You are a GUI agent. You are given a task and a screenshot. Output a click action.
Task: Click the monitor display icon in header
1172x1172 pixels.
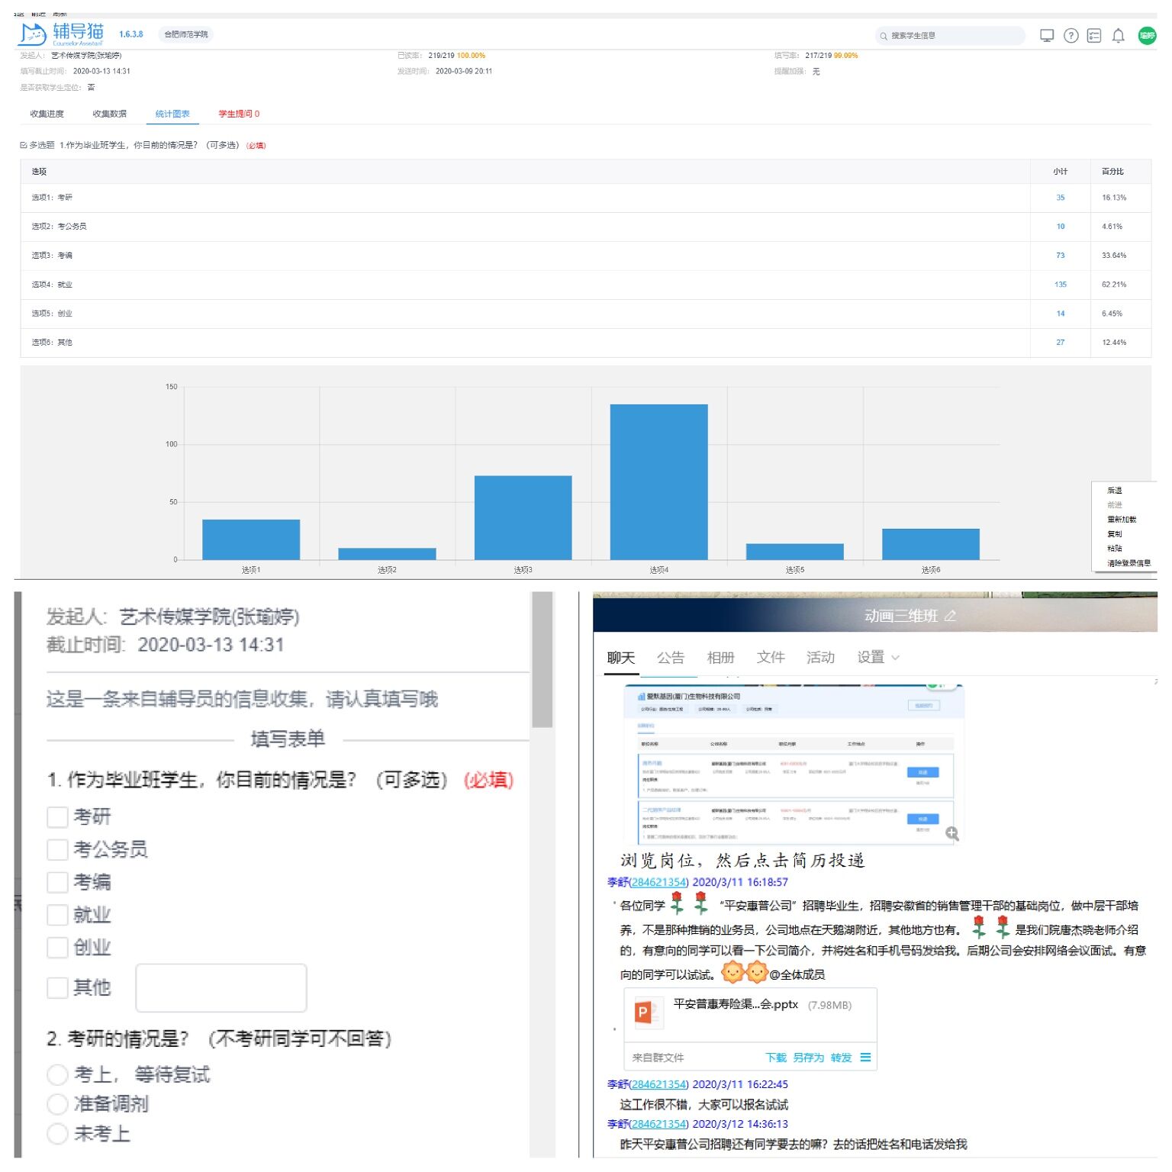click(1047, 35)
